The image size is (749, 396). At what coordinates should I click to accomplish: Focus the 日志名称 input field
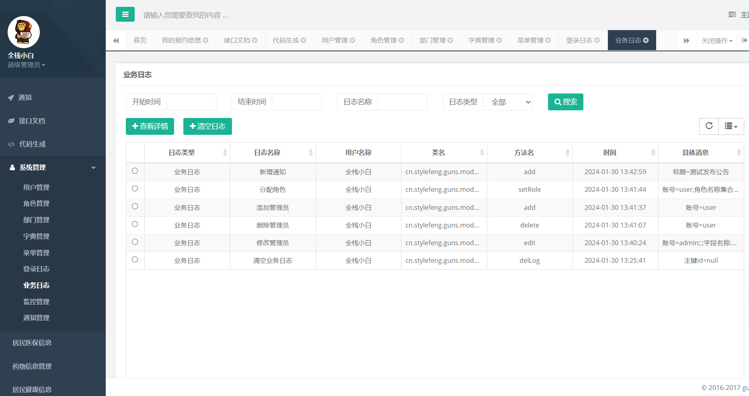[x=402, y=102]
